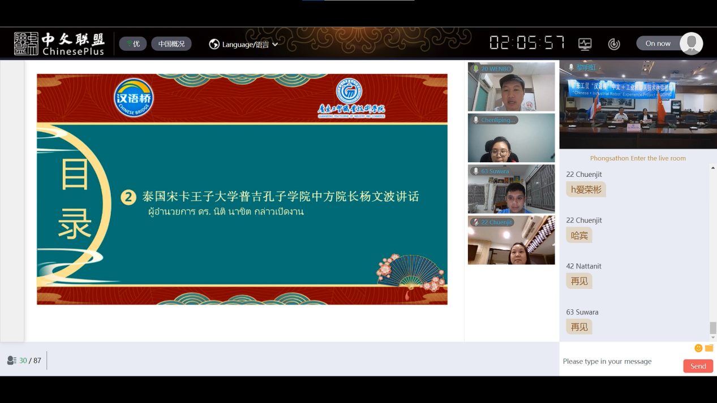Check the network quality 优 indicator

coord(133,44)
